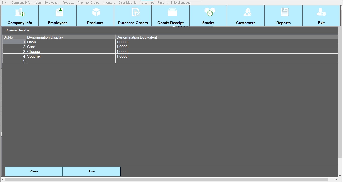Click the Close button below the list
This screenshot has width=343, height=182.
34,171
